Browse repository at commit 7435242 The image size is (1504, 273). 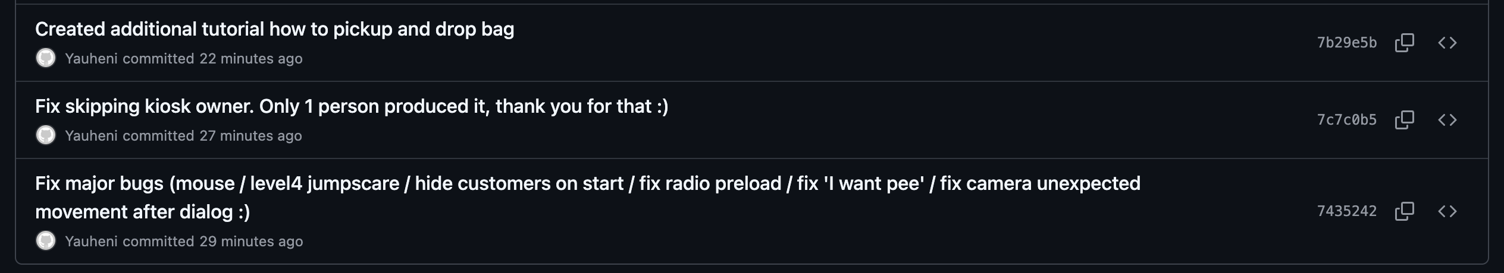[x=1447, y=211]
